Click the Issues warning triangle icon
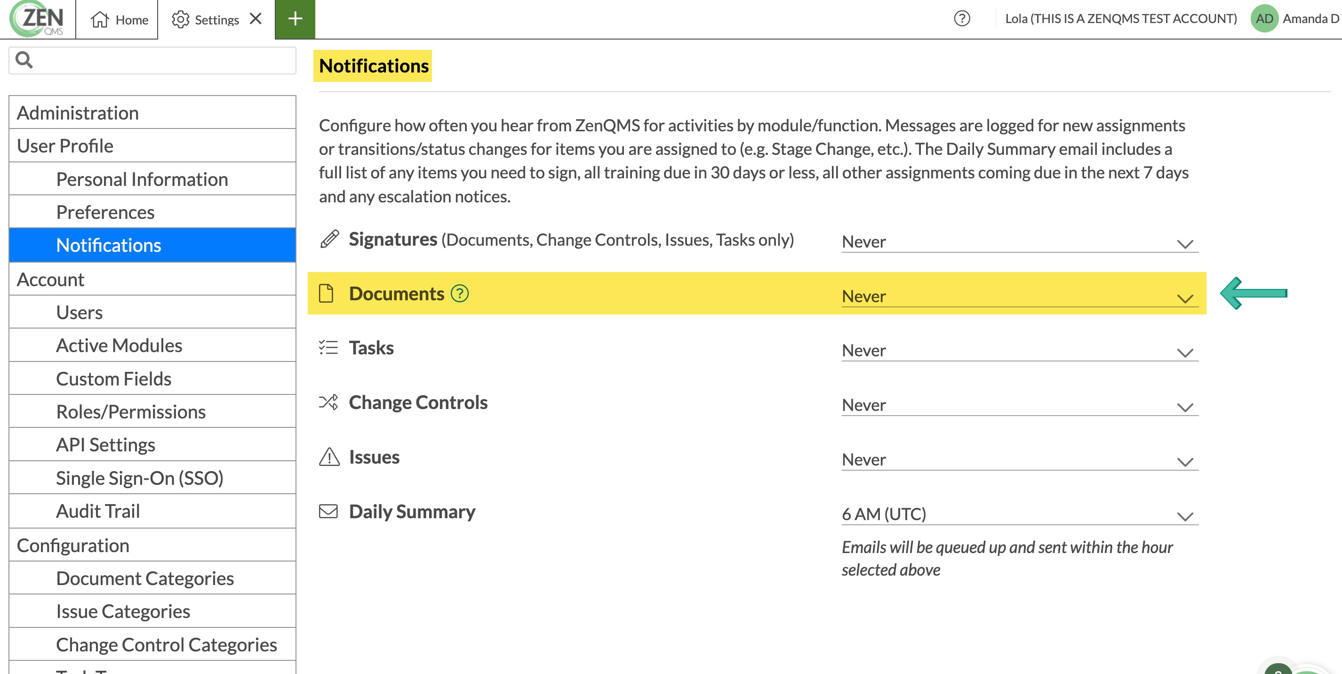 click(x=329, y=457)
